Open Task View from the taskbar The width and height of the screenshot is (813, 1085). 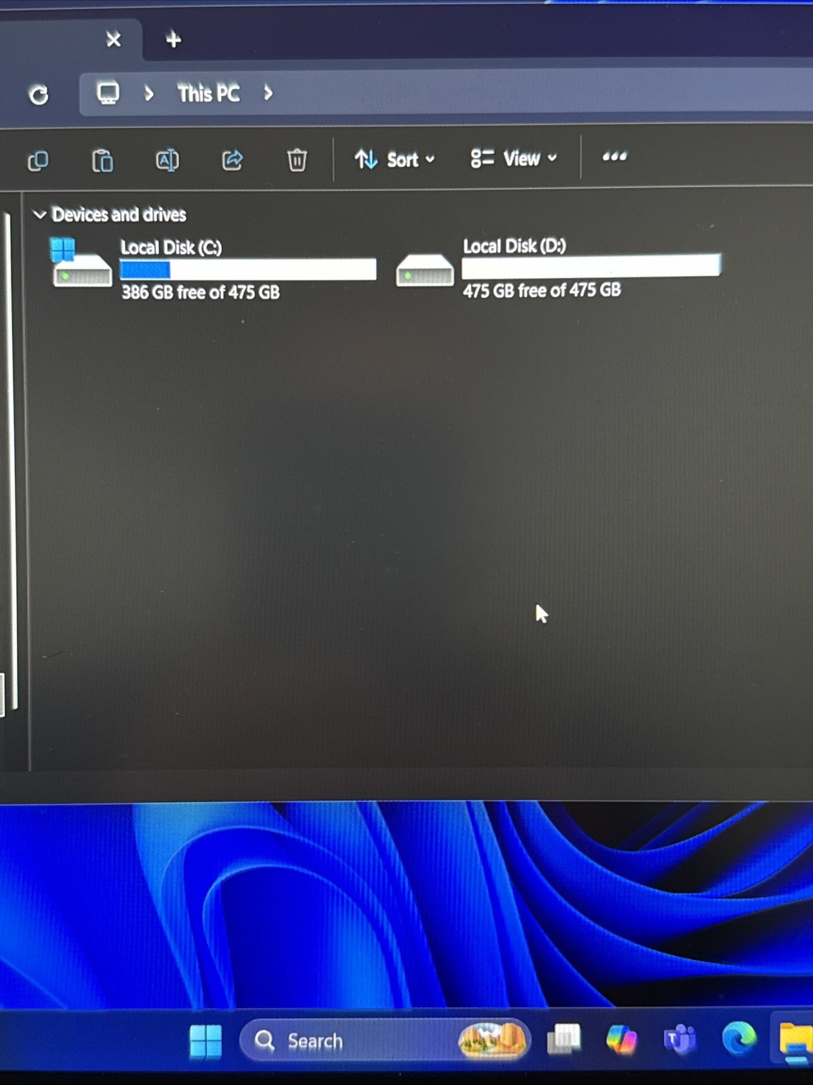coord(564,1039)
